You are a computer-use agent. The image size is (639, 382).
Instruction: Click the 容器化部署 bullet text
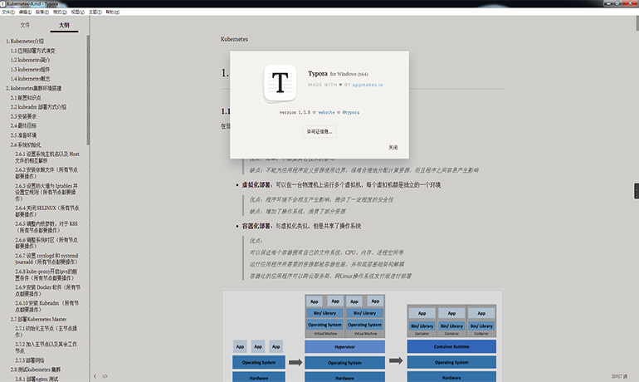(301, 226)
